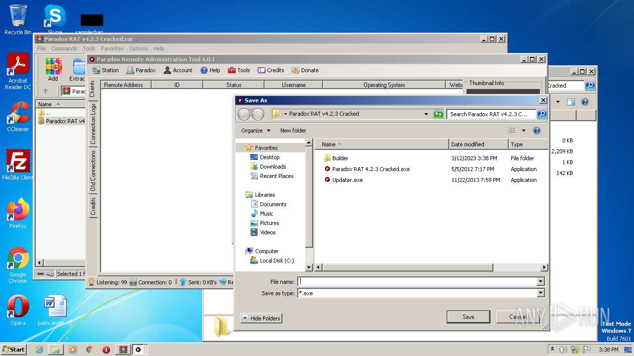Select the Old Connections vertical tab
Image resolution: width=634 pixels, height=356 pixels.
click(93, 171)
